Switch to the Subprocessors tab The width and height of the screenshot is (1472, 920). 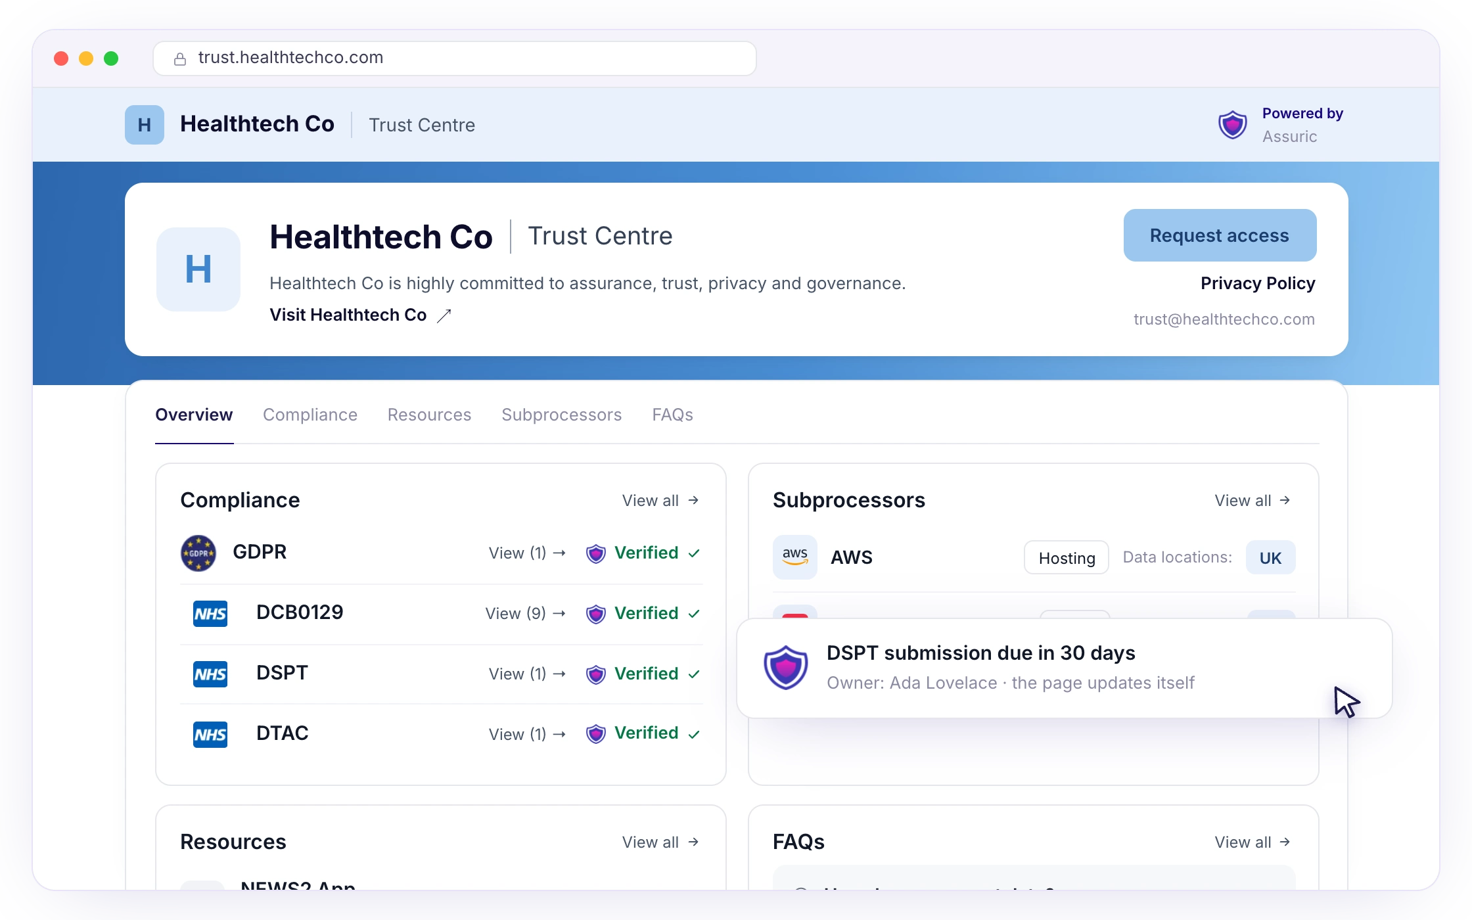(x=561, y=415)
